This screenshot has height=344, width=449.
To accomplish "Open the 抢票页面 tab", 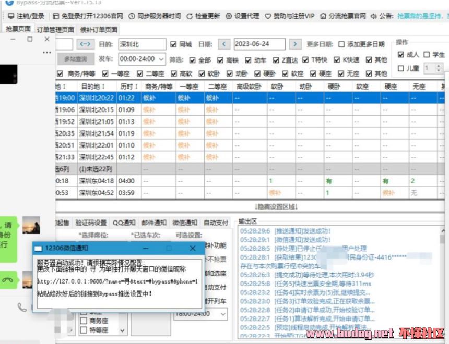I will point(18,29).
